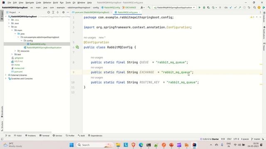Screen dimensions: 266x149
Task: Collapse the main folder
Action: tap(12, 30)
